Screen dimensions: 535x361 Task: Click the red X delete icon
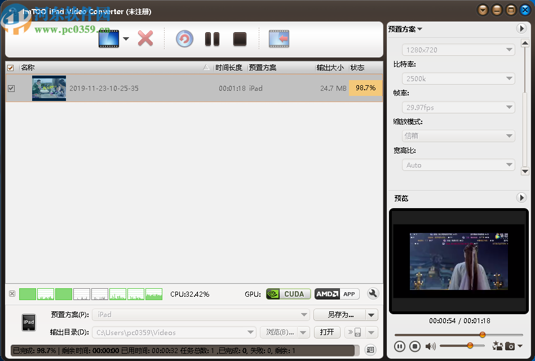(x=145, y=38)
